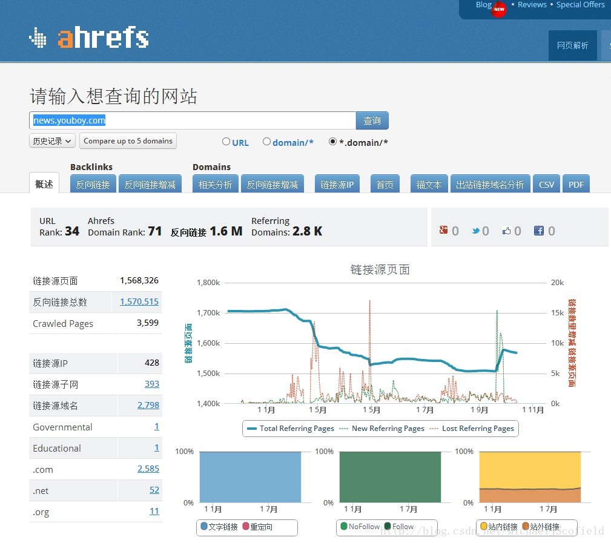Click the Facebook share icon

pyautogui.click(x=538, y=231)
